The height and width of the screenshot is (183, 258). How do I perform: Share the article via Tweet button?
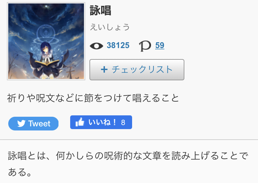33,124
